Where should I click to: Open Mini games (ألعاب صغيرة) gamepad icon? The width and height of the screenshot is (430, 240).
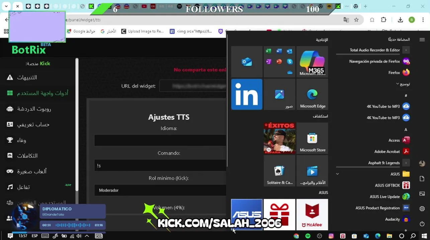[x=10, y=171]
